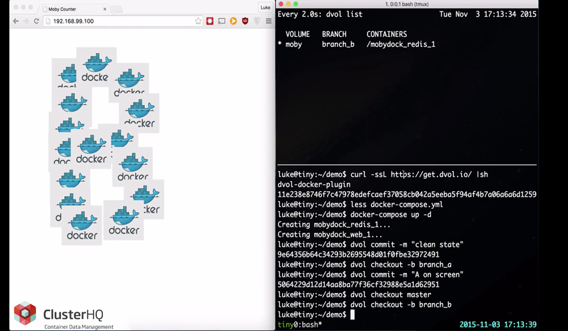This screenshot has height=331, width=568.
Task: Go back in the Chrome browser
Action: [x=15, y=21]
